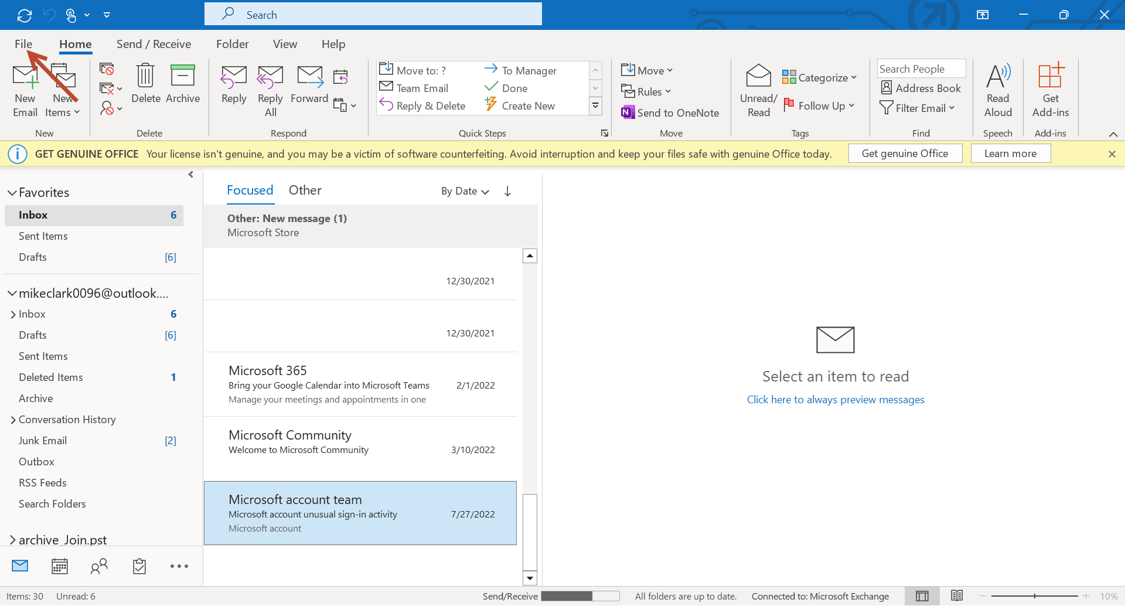
Task: Switch to the Other inbox tab
Action: [x=305, y=190]
